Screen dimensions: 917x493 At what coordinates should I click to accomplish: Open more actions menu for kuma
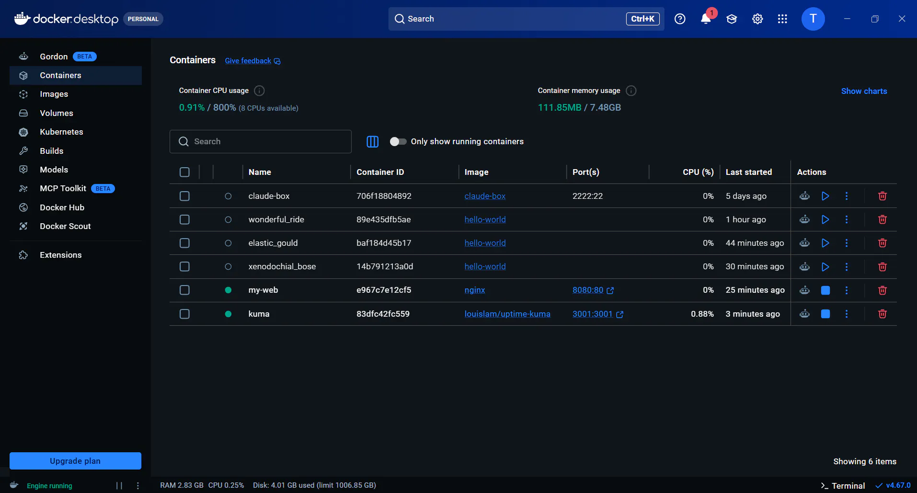847,314
